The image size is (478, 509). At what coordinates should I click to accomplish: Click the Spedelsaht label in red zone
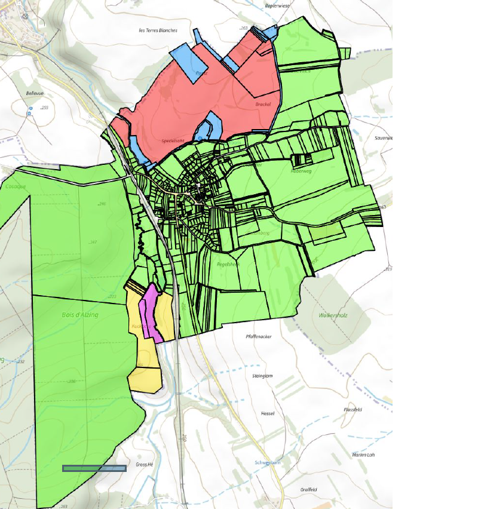pyautogui.click(x=173, y=141)
